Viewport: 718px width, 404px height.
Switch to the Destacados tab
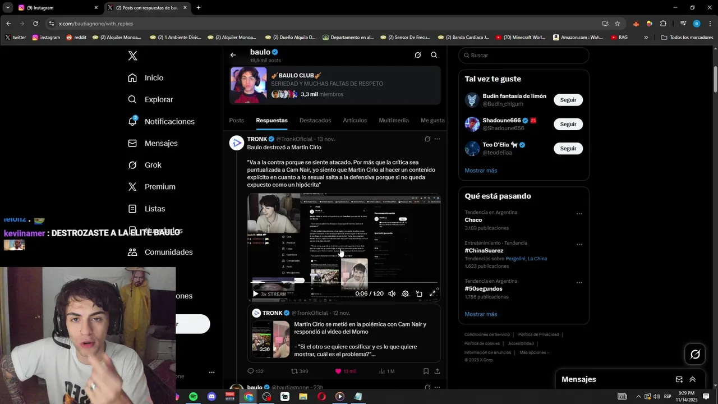[x=315, y=121]
